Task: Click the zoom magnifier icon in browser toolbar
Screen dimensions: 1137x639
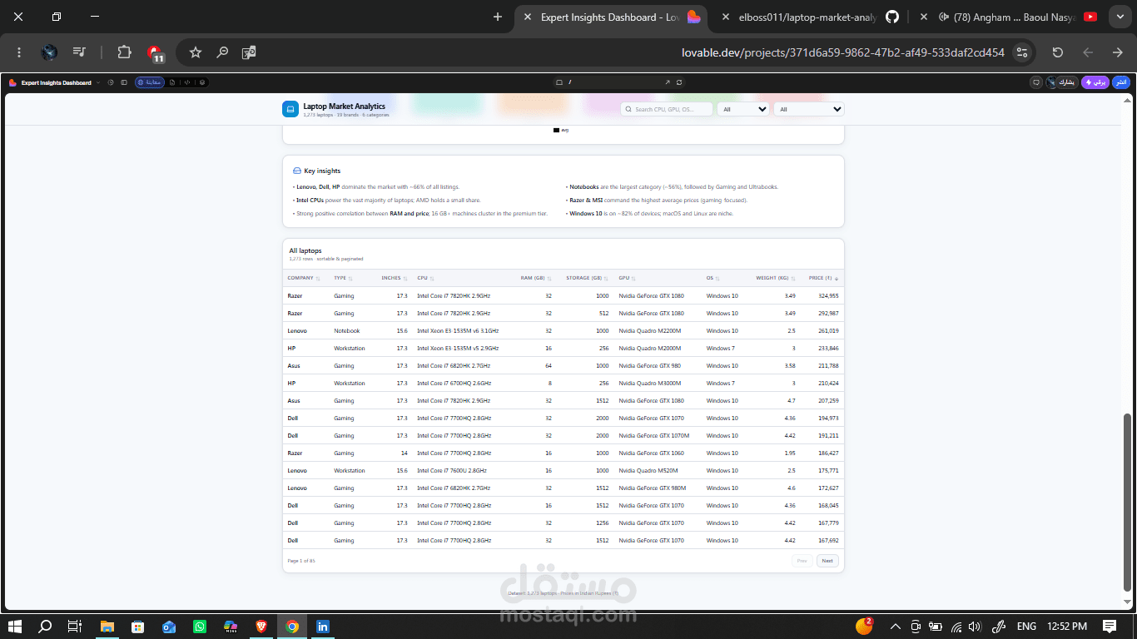Action: click(222, 52)
